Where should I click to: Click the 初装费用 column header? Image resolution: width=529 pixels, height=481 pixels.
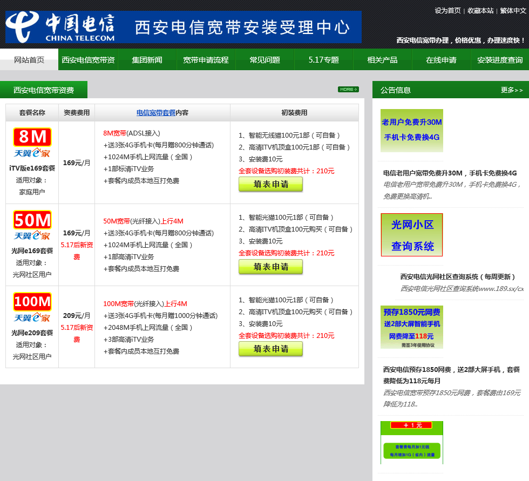pos(294,113)
